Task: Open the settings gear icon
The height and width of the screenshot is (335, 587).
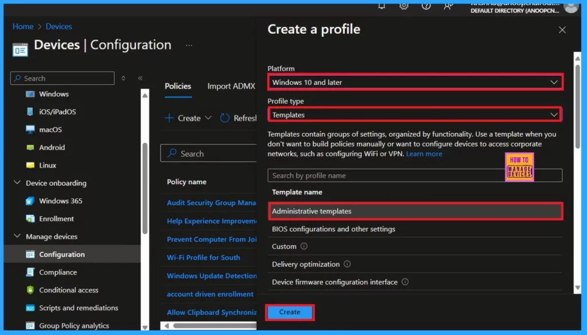Action: pyautogui.click(x=404, y=6)
